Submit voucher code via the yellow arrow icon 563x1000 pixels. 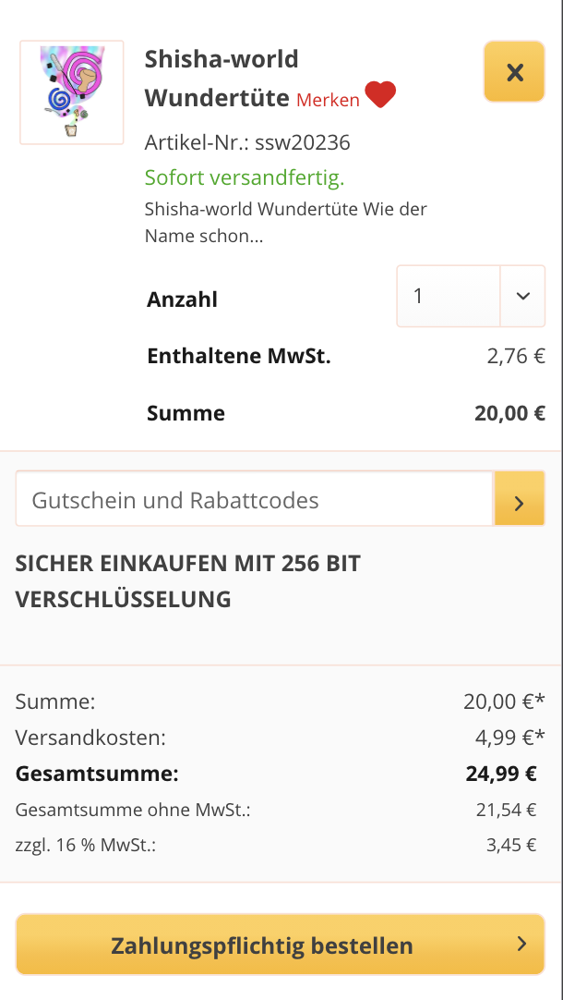(520, 498)
